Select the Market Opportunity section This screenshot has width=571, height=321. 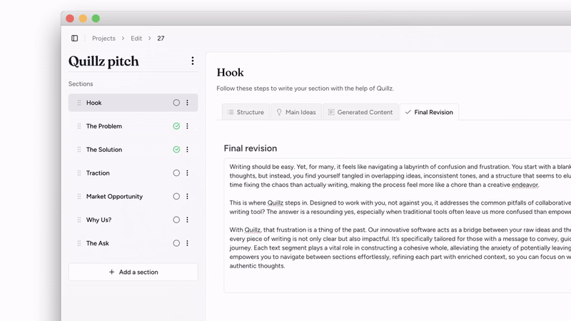tap(133, 197)
